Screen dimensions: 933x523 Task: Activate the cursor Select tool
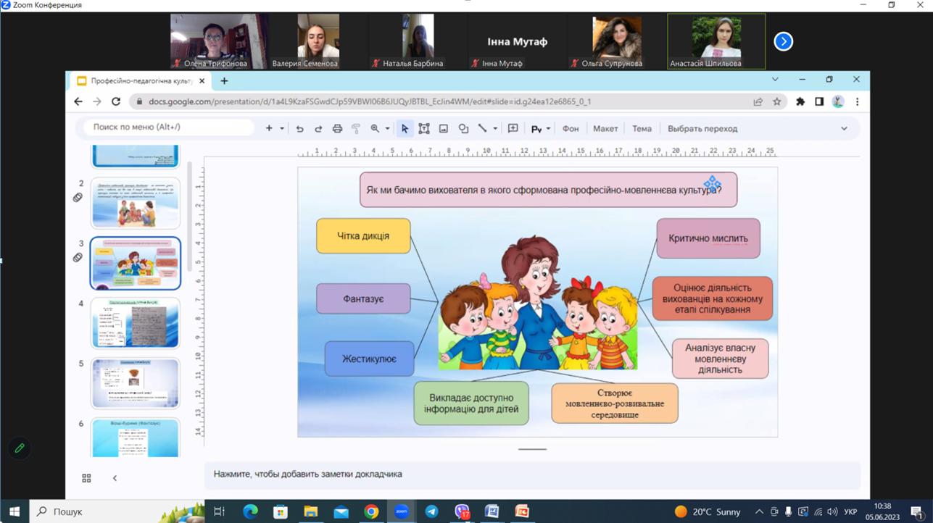405,129
